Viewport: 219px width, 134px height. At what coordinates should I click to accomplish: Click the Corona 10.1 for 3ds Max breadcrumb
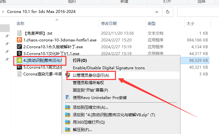point(41,12)
